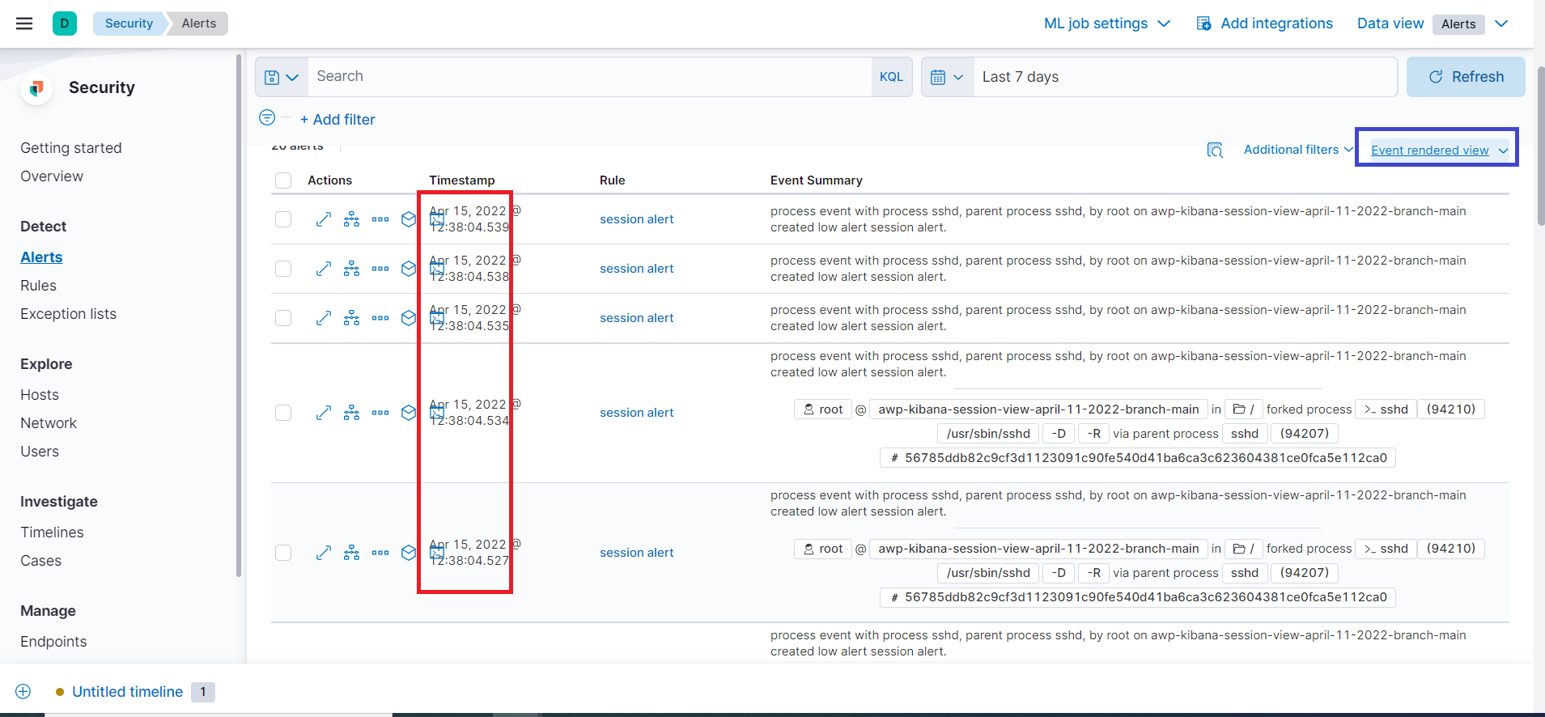
Task: Open the saved query dropdown beside Search
Action: [x=282, y=77]
